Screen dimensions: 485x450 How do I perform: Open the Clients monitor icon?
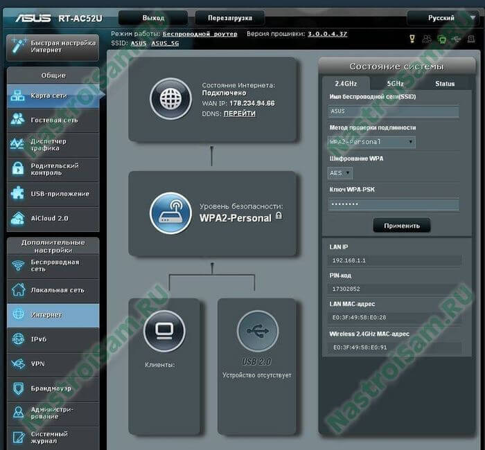164,331
